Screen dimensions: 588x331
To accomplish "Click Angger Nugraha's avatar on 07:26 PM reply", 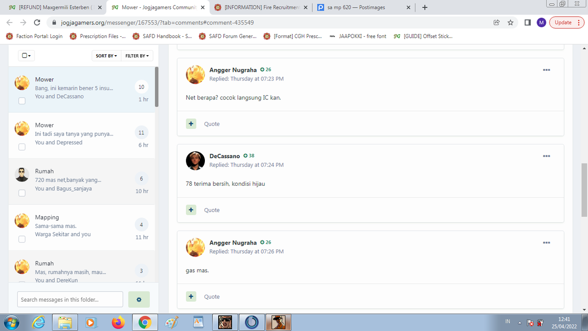I will [195, 247].
